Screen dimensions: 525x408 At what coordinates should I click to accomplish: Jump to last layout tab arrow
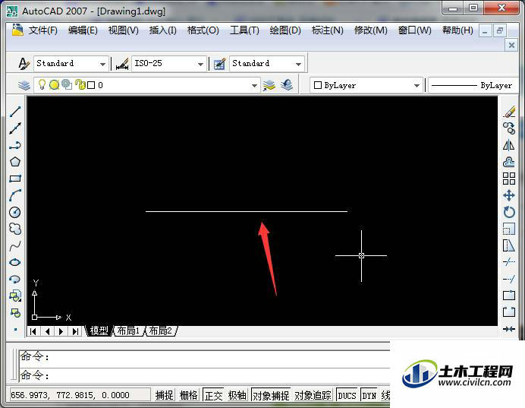[75, 331]
